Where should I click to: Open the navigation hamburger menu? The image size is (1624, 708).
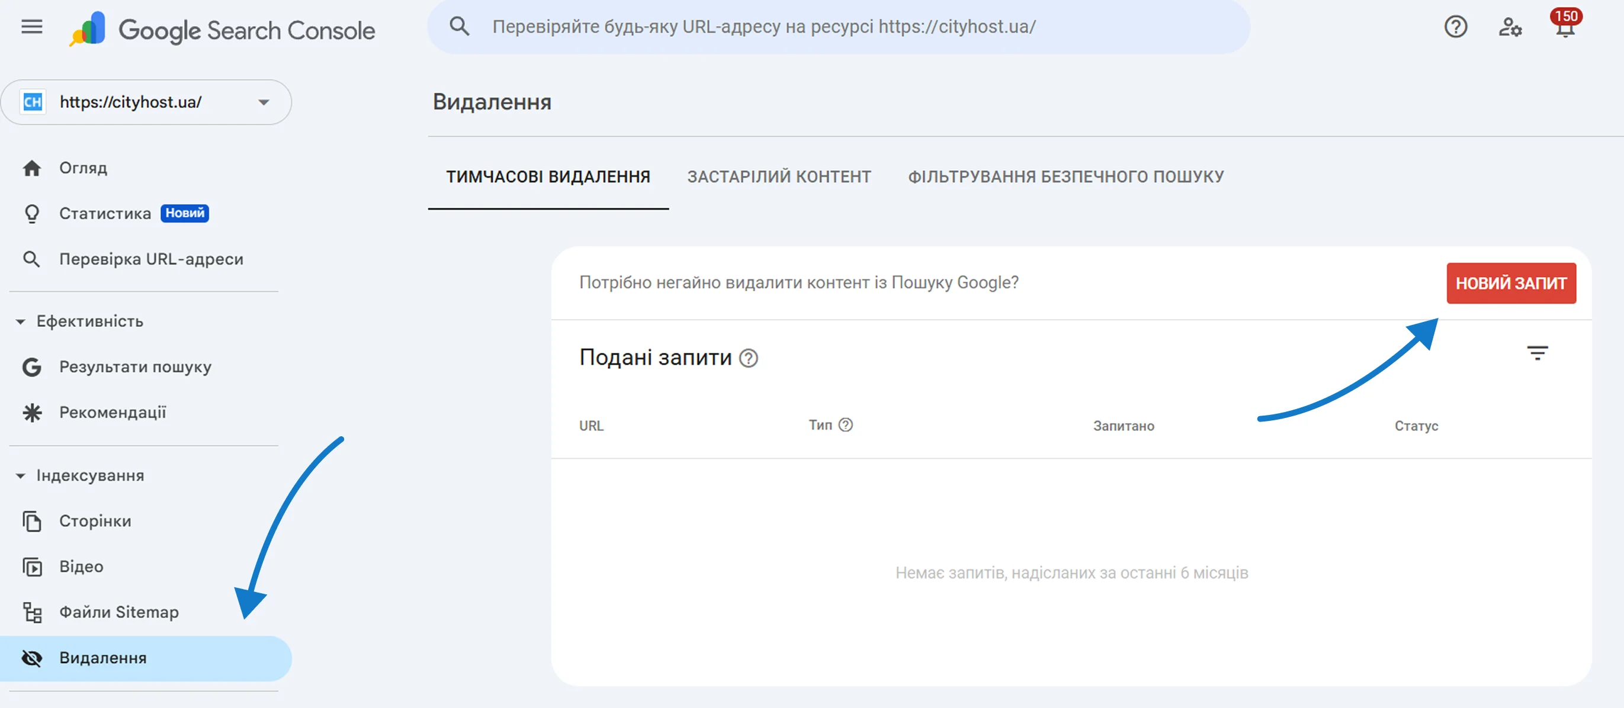31,27
